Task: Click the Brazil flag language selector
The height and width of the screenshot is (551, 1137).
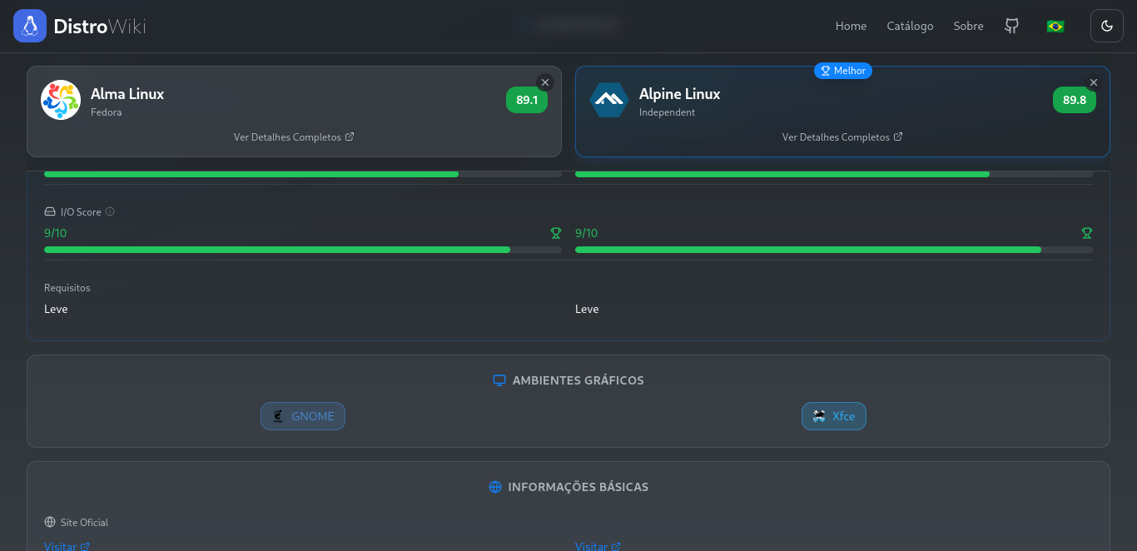Action: pyautogui.click(x=1055, y=26)
